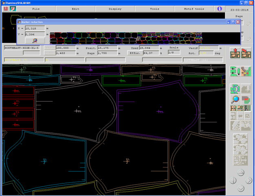Screen dimensions: 255x196
Task: Click the blue information icon
Action: point(220,8)
